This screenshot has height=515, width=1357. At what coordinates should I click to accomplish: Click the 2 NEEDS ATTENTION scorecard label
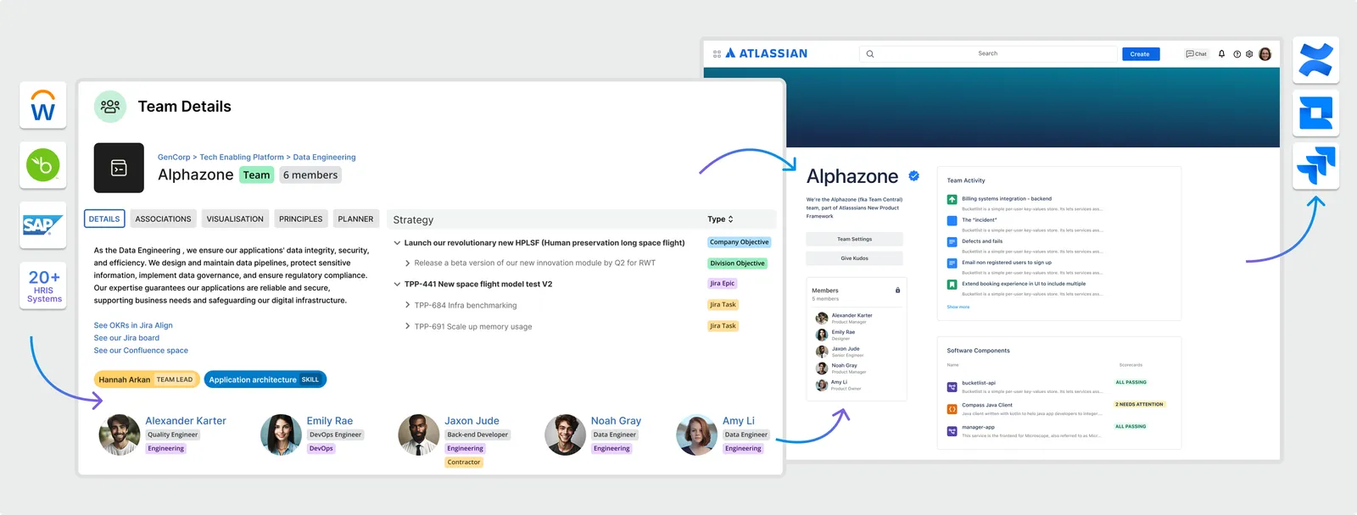pos(1139,405)
